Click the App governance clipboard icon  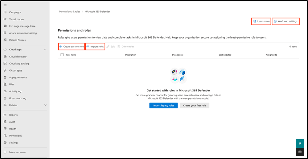pyautogui.click(x=5, y=78)
